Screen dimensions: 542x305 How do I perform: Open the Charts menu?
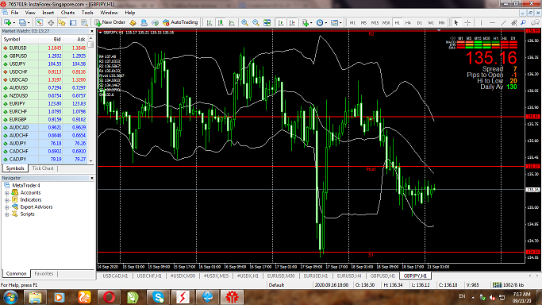(67, 13)
